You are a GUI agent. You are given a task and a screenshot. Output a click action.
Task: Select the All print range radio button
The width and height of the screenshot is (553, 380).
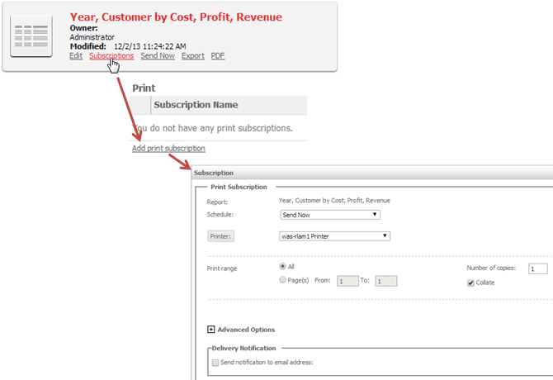[282, 266]
